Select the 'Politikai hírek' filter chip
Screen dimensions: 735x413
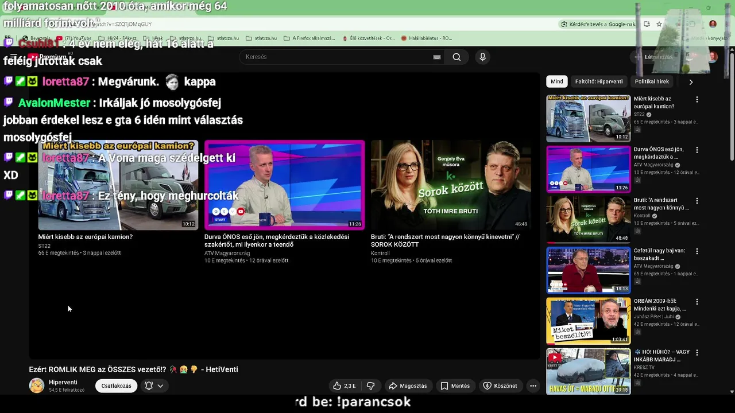coord(652,81)
